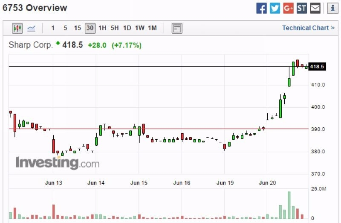
Task: Click the 390.0 price axis label
Action: [318, 129]
